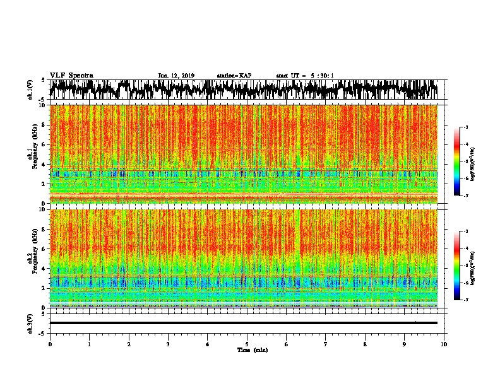Screen dimensions: 500x386
Task: Click the "4" kHz tick of ch.2 spectrogram
Action: 44,269
